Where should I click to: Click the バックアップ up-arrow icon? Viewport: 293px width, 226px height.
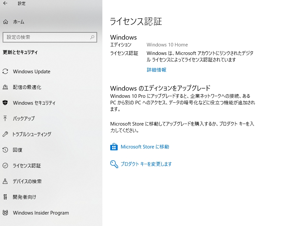tap(5, 118)
